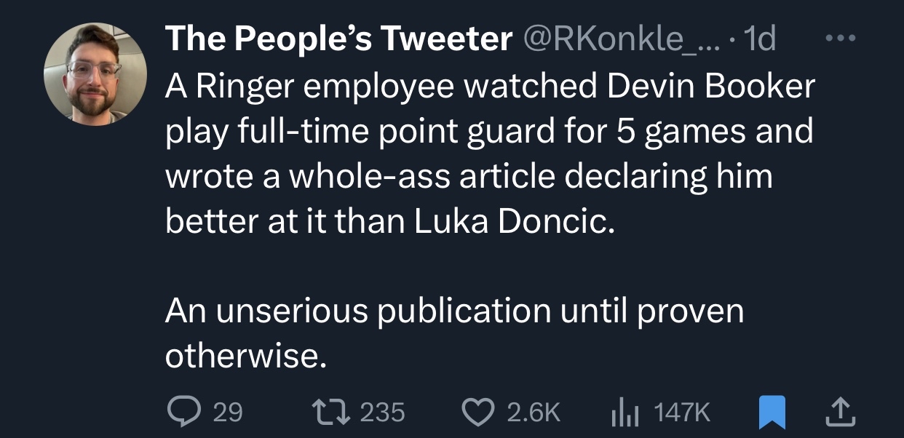Screen dimensions: 904x438
Task: Click the line starting 'An unserious publication'
Action: point(454,311)
